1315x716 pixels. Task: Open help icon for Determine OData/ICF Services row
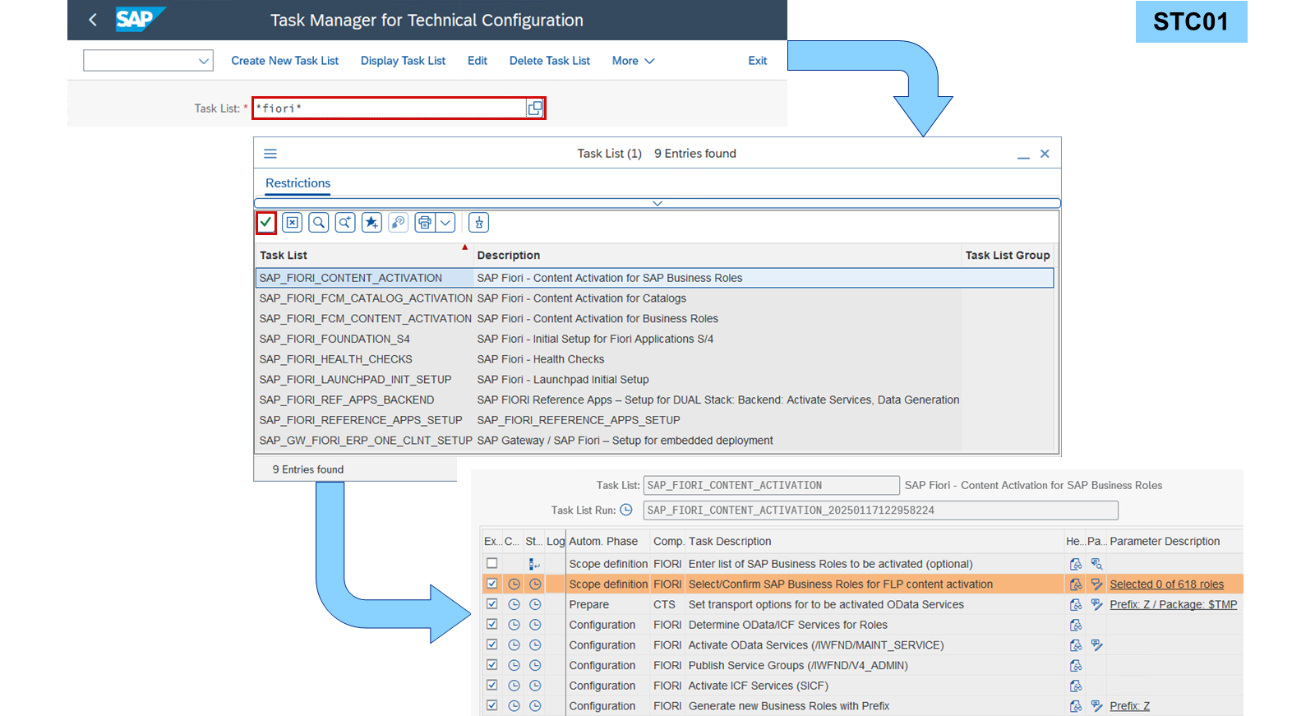(1076, 625)
